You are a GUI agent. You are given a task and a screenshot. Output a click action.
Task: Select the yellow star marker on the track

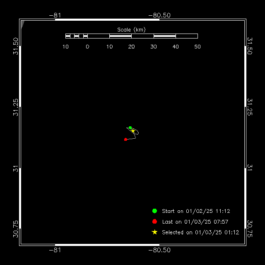point(133,130)
